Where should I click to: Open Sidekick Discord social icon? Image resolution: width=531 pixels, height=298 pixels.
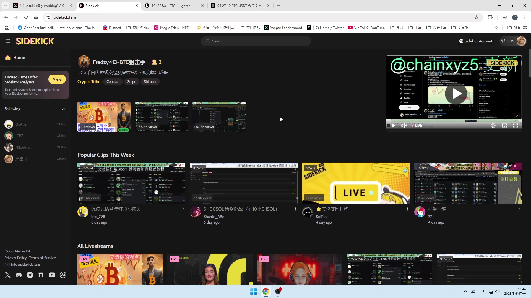(x=19, y=275)
